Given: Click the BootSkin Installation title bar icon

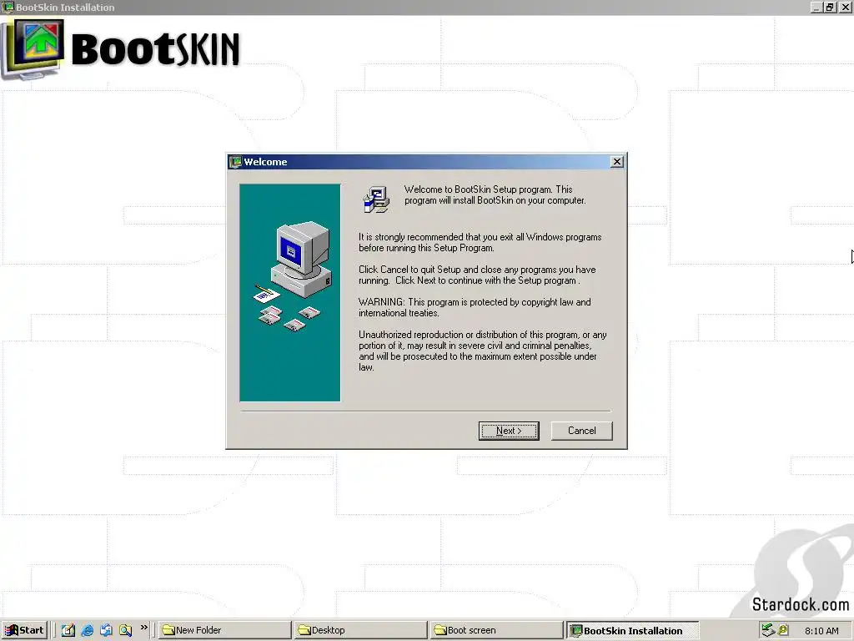Looking at the screenshot, I should click(x=8, y=7).
